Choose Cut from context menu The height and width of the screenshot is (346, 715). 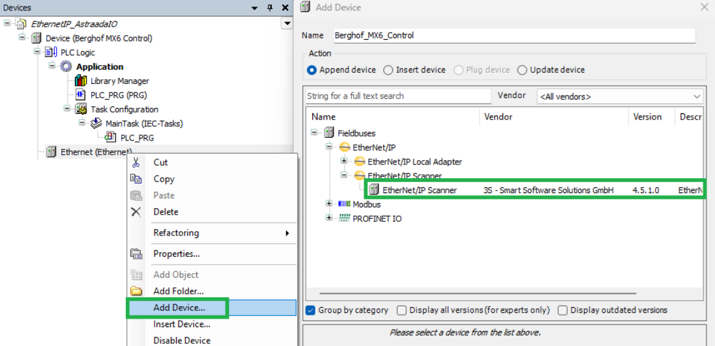click(x=212, y=163)
